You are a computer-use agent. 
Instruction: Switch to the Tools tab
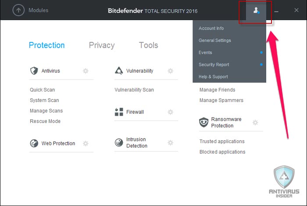[x=148, y=45]
